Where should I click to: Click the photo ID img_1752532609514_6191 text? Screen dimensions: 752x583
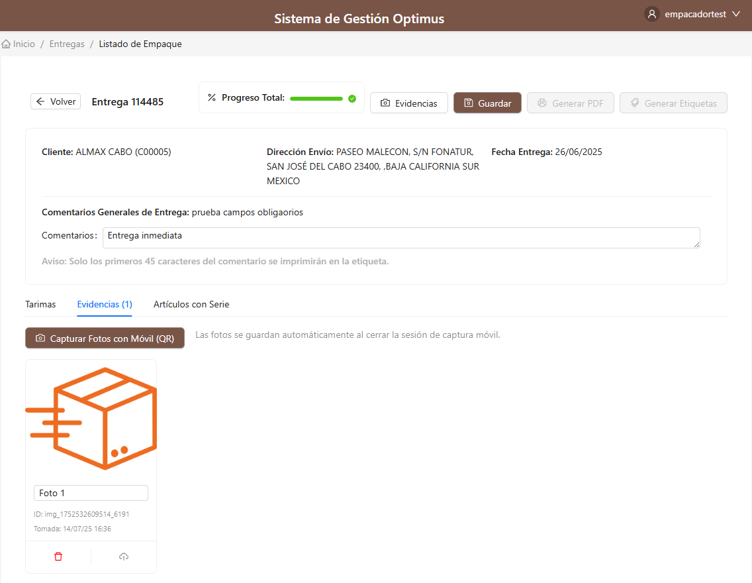(81, 514)
